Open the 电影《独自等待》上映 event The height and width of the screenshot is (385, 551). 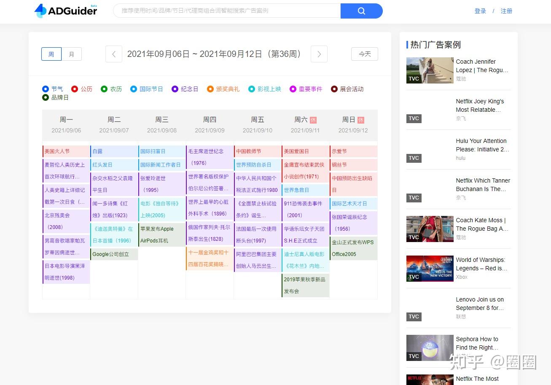coord(162,210)
